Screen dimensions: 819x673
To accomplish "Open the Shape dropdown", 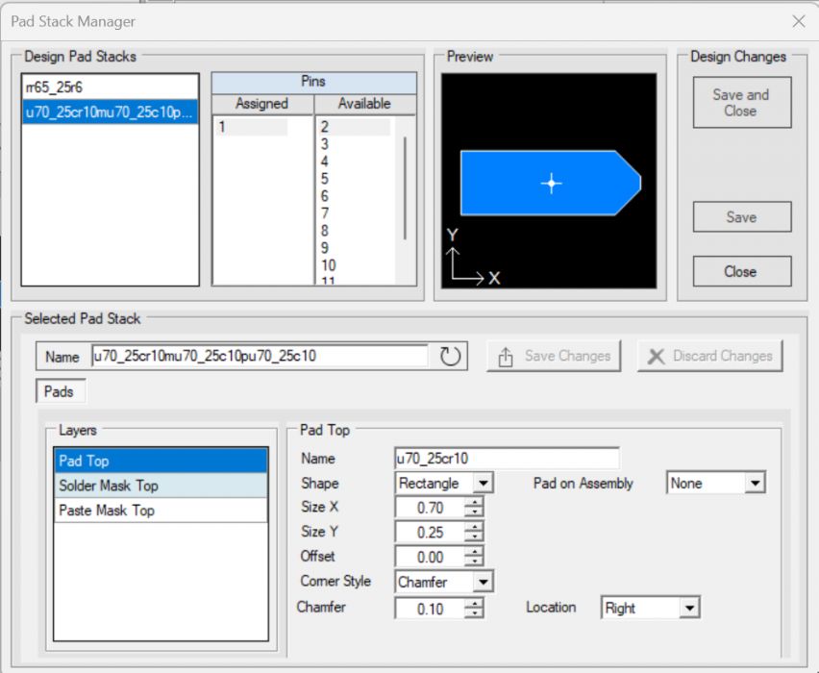I will coord(483,484).
